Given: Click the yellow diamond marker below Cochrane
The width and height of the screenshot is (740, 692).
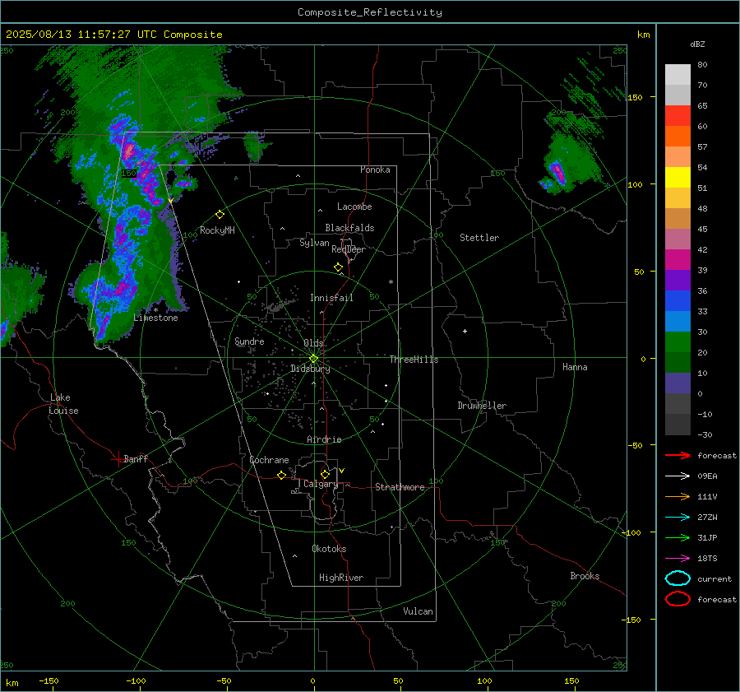Looking at the screenshot, I should (281, 475).
